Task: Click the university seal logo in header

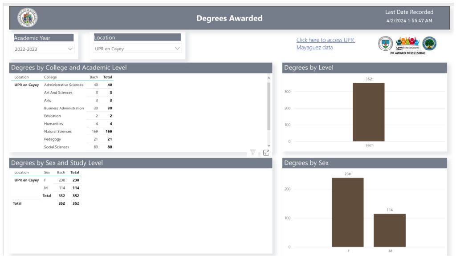Action: pos(28,18)
